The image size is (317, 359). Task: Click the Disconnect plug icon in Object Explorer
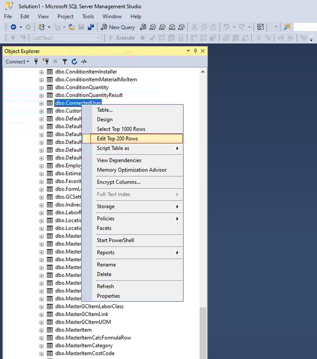coord(45,61)
